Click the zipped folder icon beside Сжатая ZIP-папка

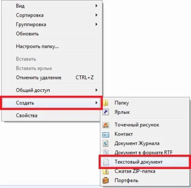tap(106, 171)
